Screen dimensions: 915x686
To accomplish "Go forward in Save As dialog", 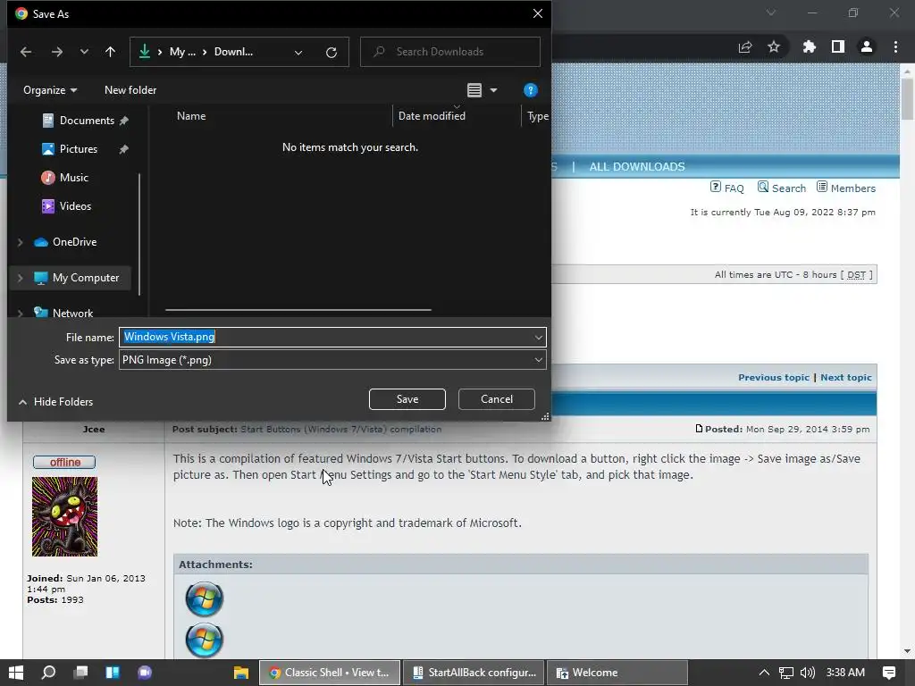I will 56,52.
